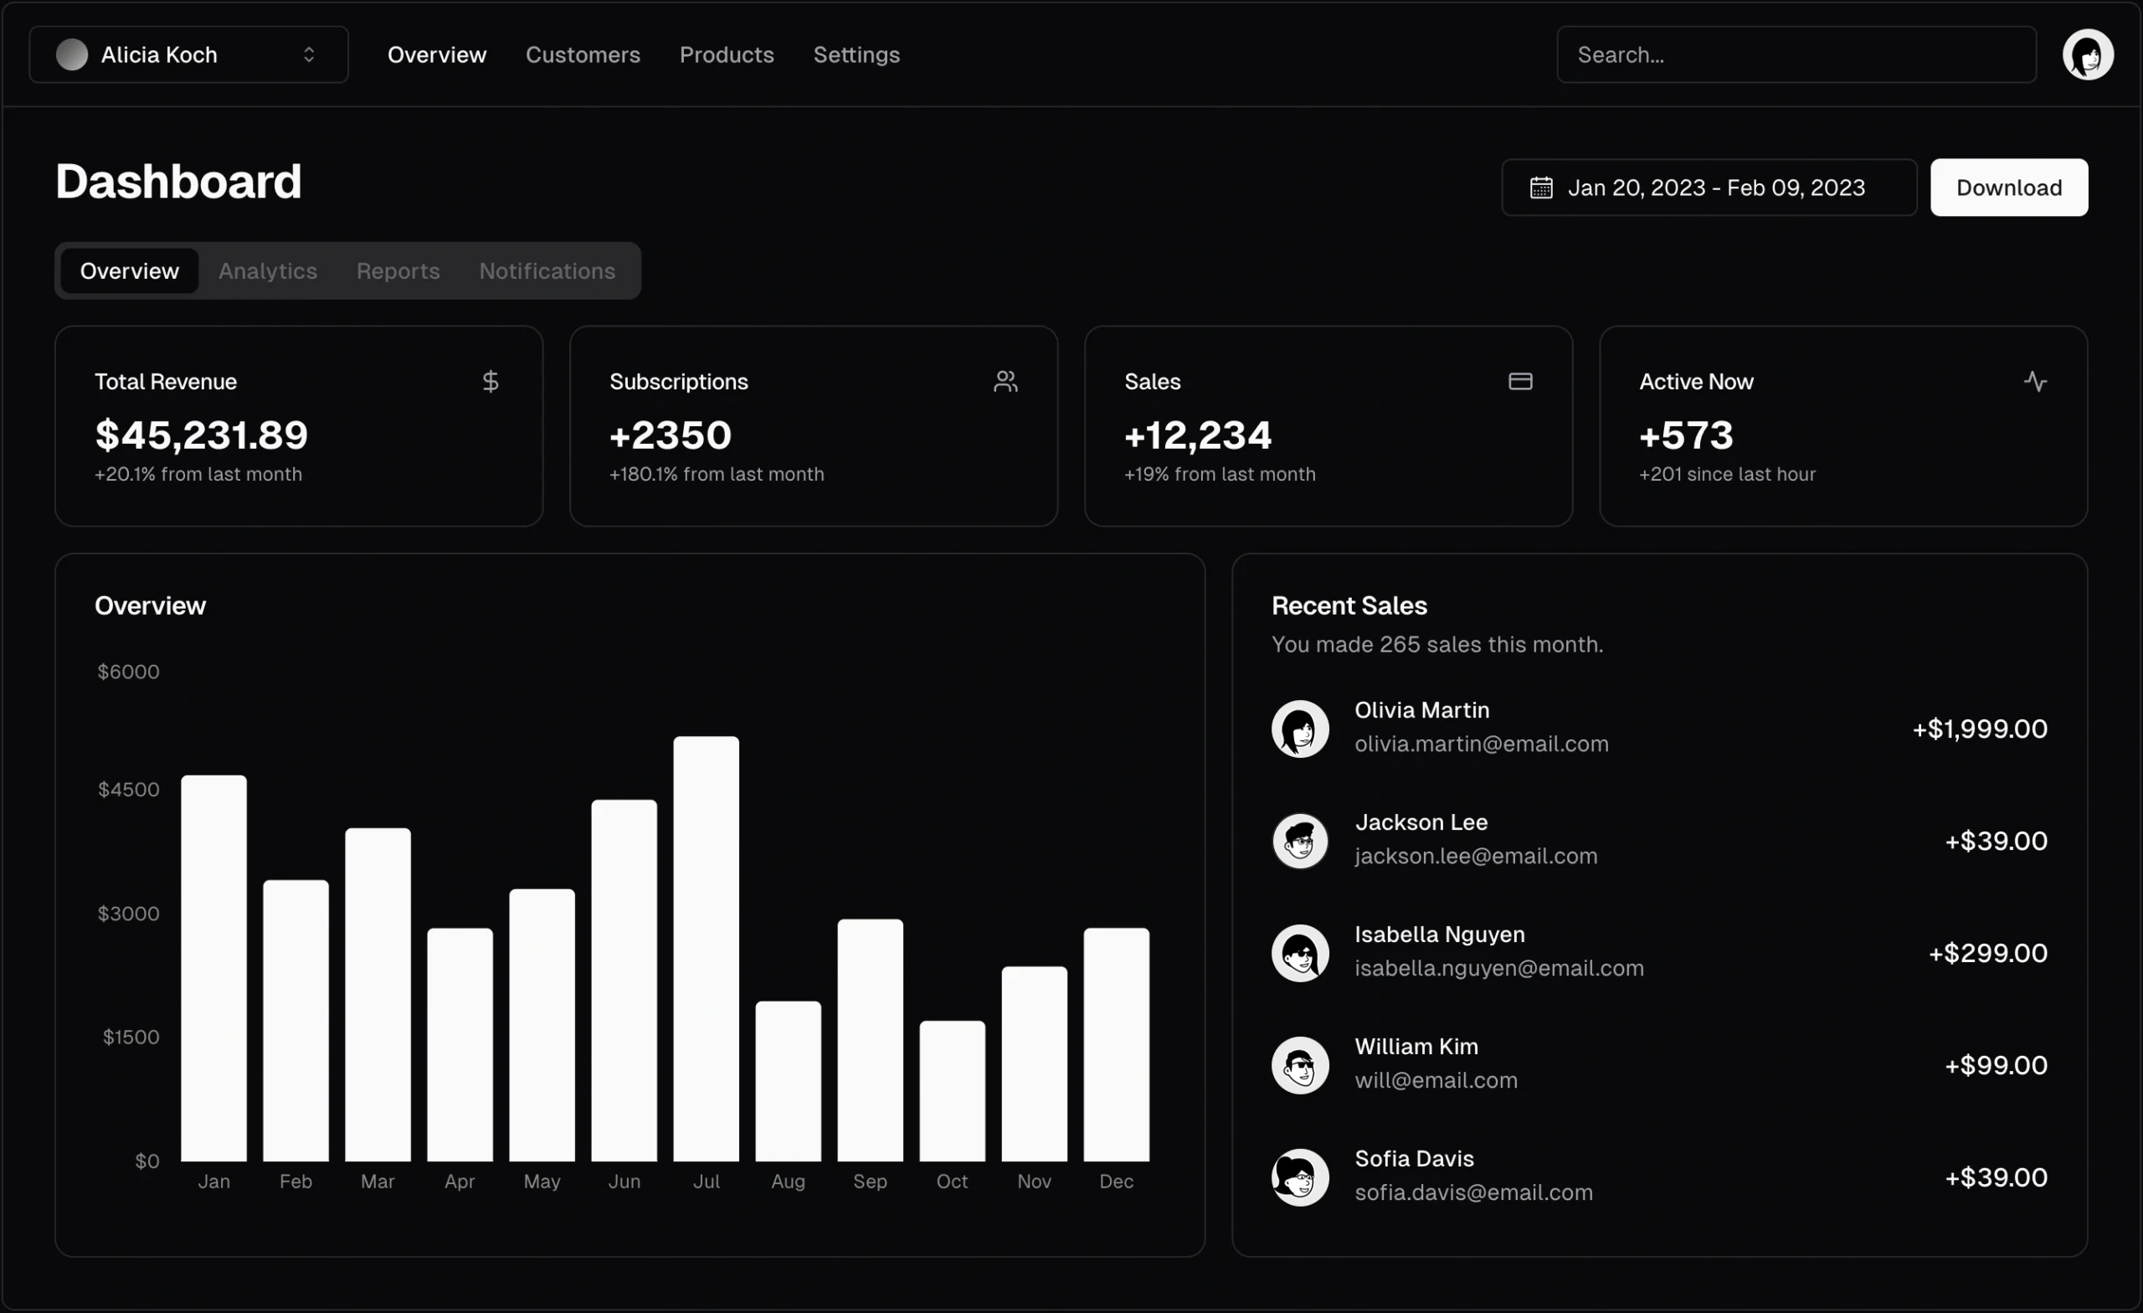Click the calendar icon in the date range picker
The image size is (2143, 1313).
point(1540,187)
